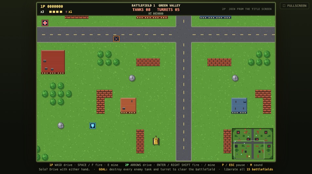This screenshot has height=174, width=312.
Task: Click the small orange-roofed building
Action: 128,106
